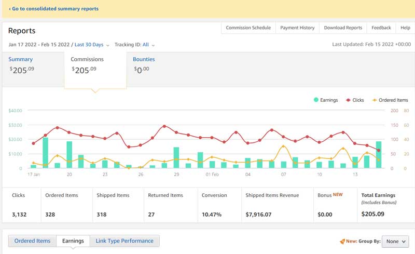Click Shipped Items Revenue value $7,916.07
415x254 pixels.
click(x=258, y=215)
